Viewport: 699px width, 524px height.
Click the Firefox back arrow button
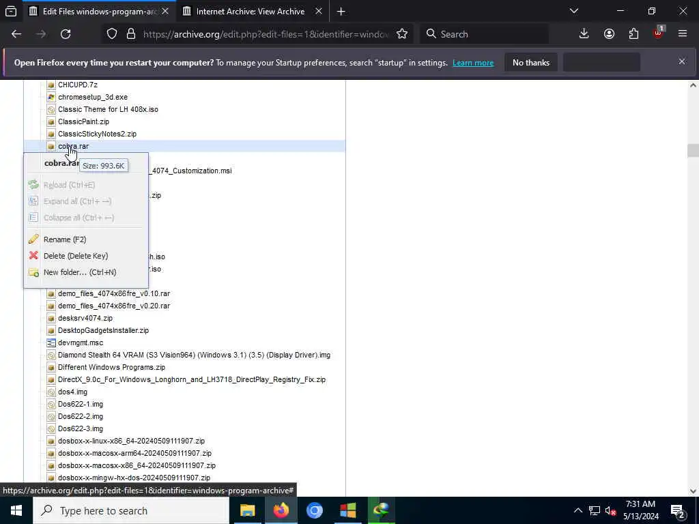[x=16, y=34]
